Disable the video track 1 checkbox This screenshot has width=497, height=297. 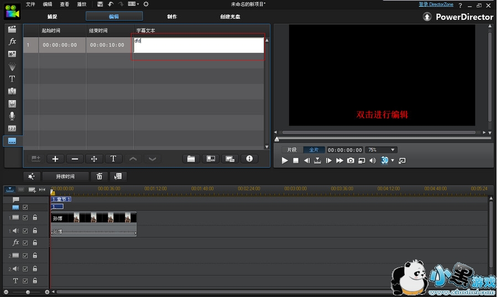pos(25,218)
